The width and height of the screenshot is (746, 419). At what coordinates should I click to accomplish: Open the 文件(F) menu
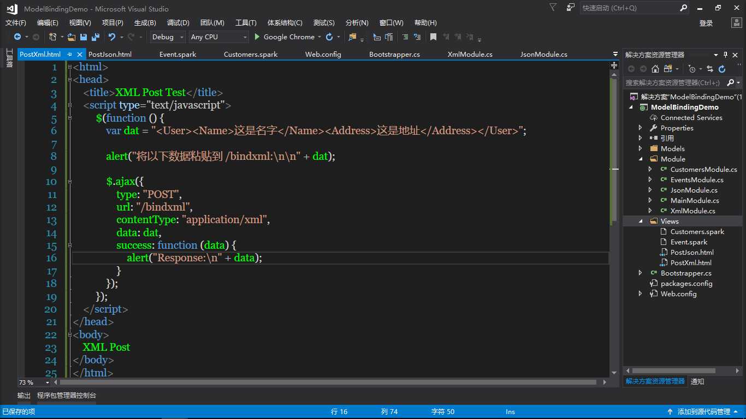tap(16, 23)
